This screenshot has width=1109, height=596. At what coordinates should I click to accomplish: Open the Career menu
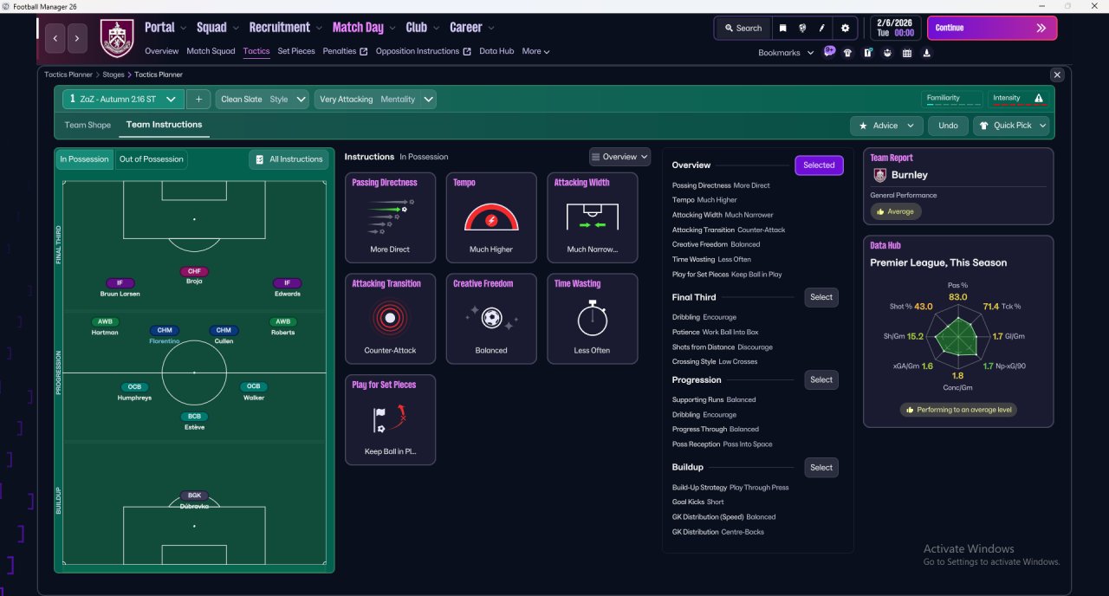point(471,28)
